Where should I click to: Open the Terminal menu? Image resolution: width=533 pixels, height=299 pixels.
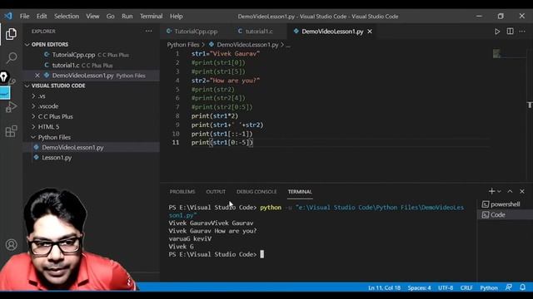(152, 16)
